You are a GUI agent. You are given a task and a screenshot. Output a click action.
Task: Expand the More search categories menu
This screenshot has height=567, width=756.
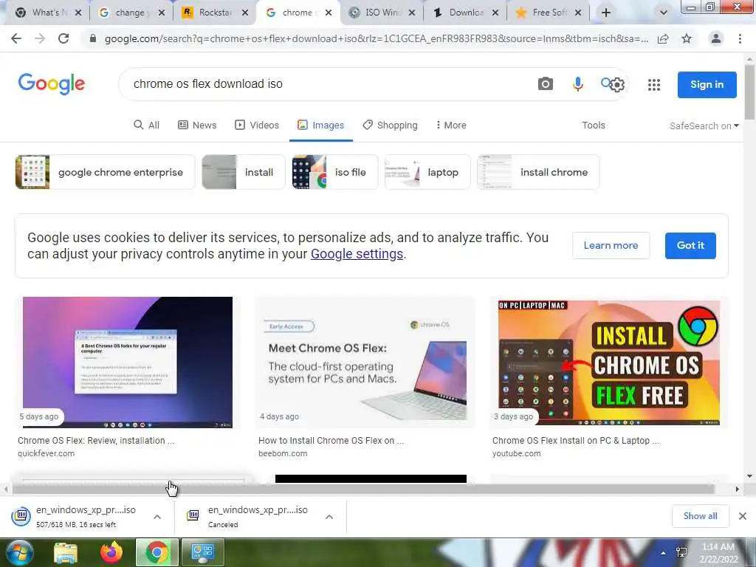(451, 126)
